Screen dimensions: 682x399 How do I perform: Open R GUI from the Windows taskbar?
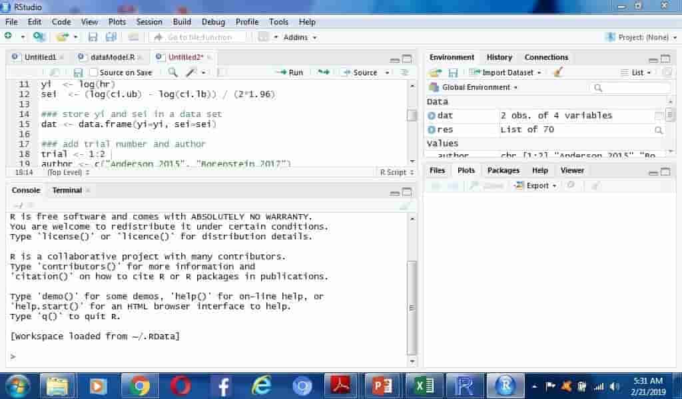[465, 386]
